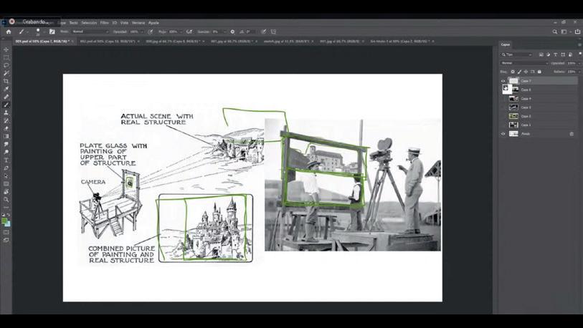Open the Edit Toolbar three-dots button
The image size is (583, 328).
(x=6, y=207)
